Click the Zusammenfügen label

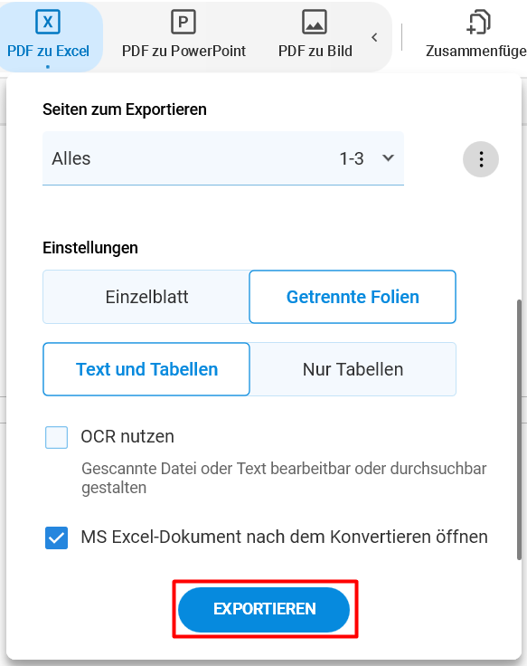tap(476, 51)
